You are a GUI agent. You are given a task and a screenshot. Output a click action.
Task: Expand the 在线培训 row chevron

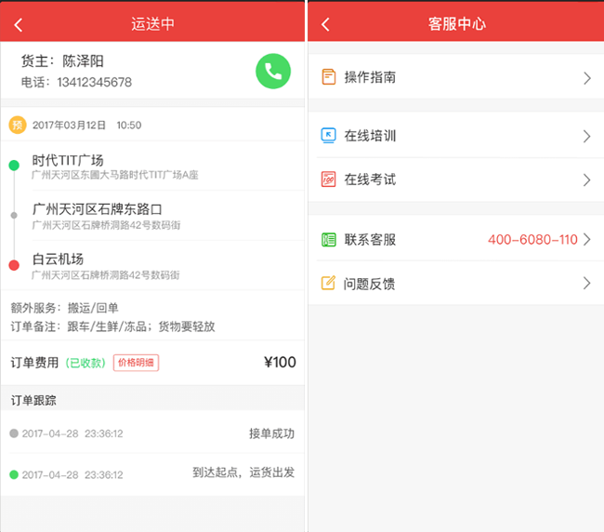click(587, 136)
